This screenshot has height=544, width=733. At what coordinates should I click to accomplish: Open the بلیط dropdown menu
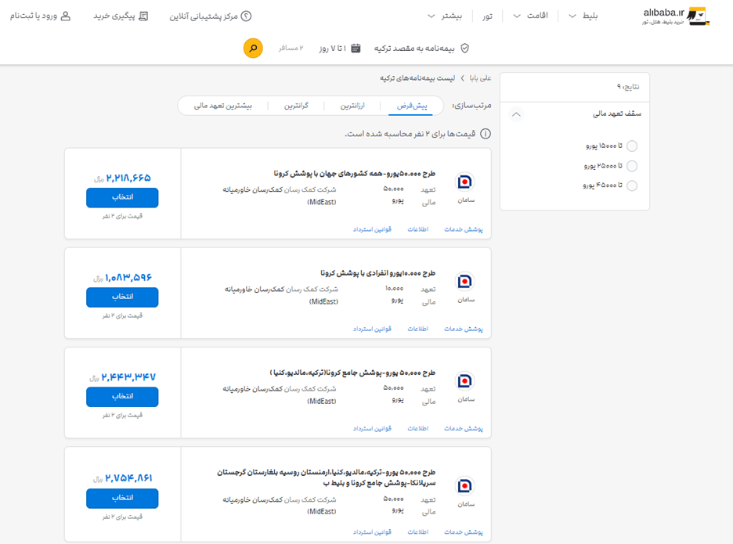pyautogui.click(x=583, y=16)
